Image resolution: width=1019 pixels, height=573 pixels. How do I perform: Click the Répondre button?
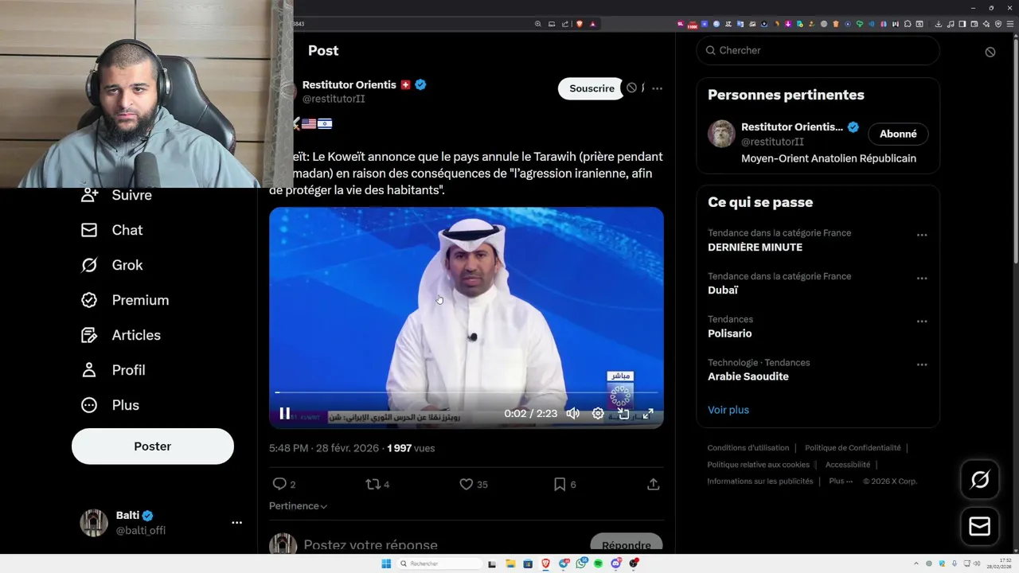[x=627, y=544]
